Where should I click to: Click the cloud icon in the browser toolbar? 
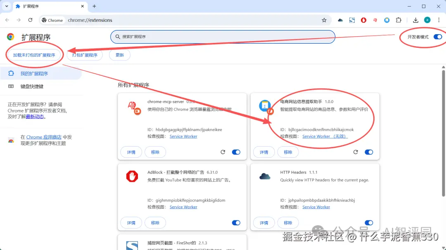click(x=340, y=20)
